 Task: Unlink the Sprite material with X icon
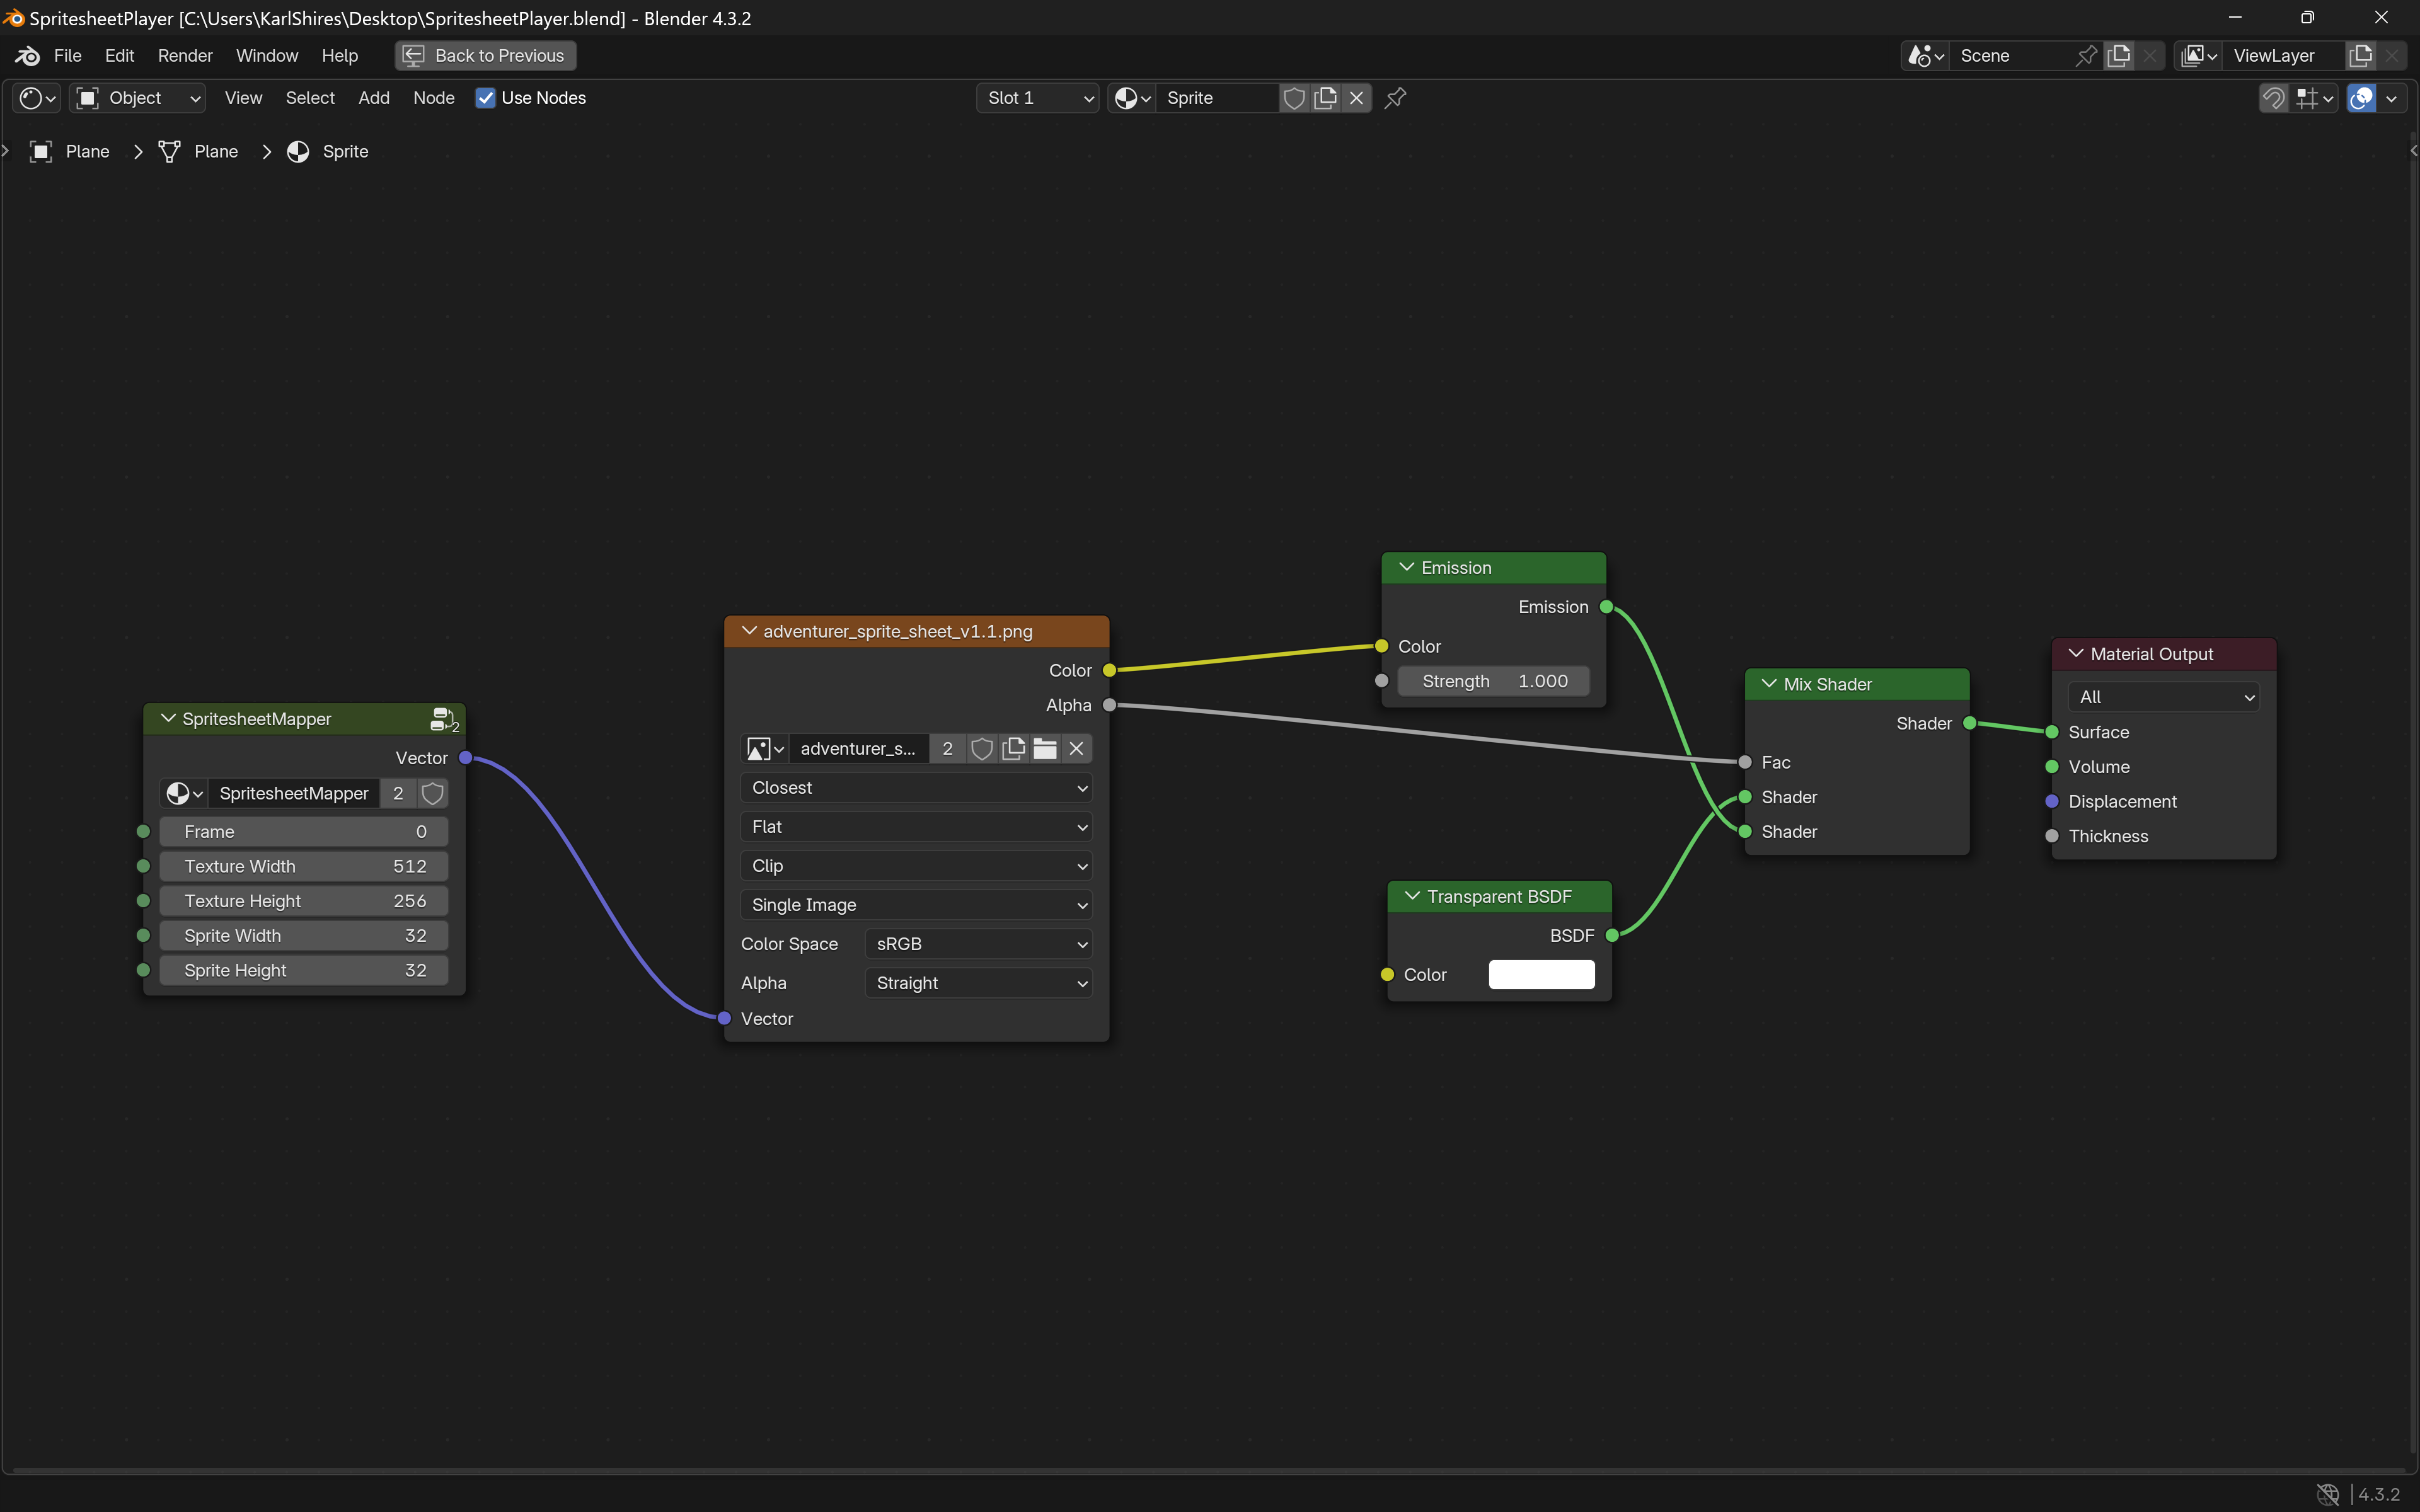1356,98
